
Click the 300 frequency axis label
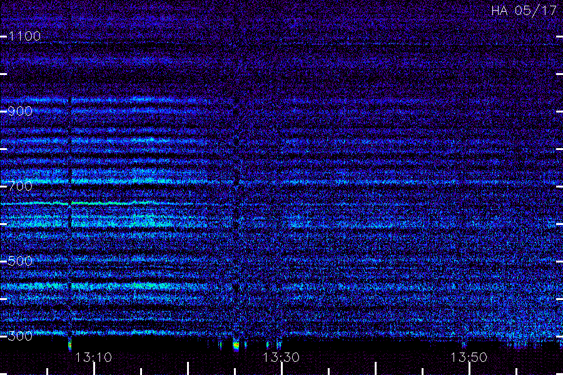pyautogui.click(x=20, y=336)
